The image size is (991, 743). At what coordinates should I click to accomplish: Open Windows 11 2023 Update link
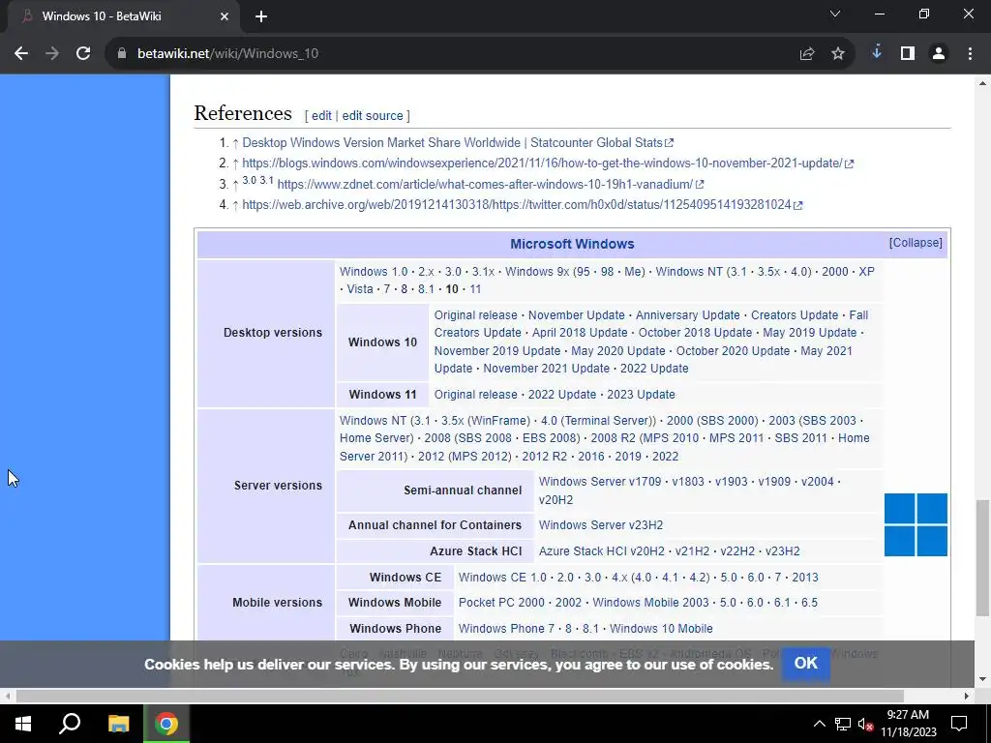point(641,395)
